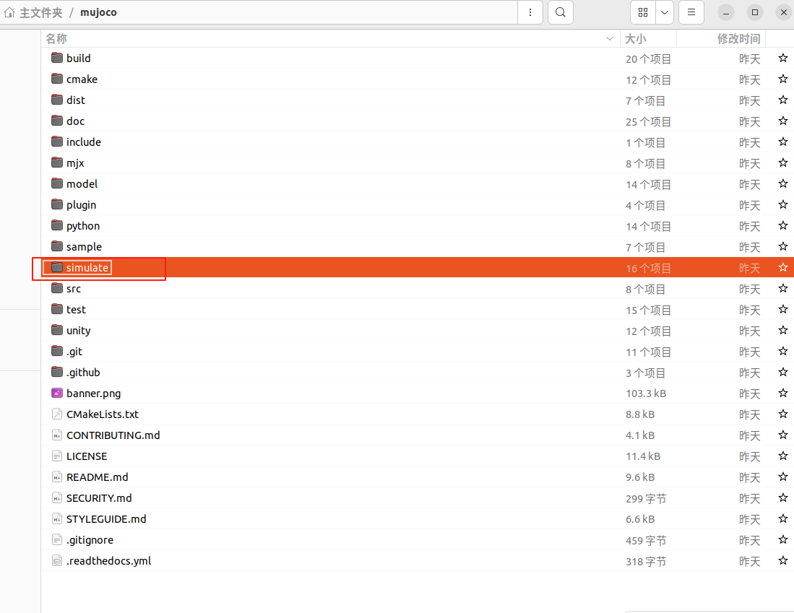
Task: Select the python folder icon
Action: point(57,225)
